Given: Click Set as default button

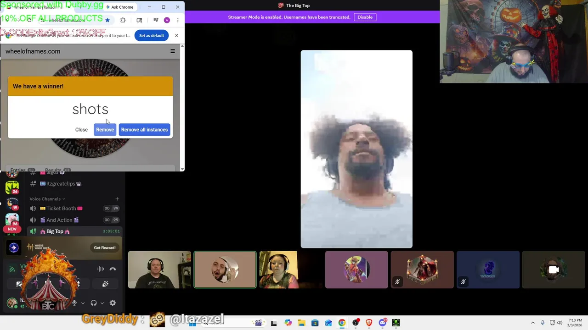Looking at the screenshot, I should point(151,35).
